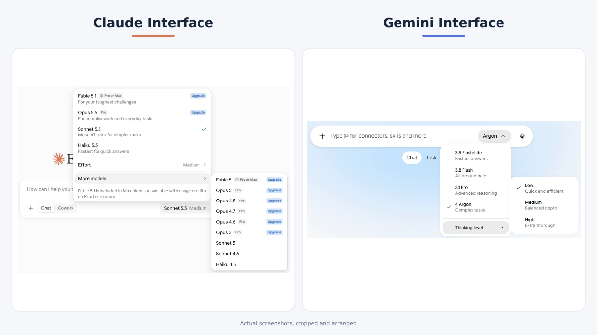
Task: Switch to the Chat tab in Claude
Action: coord(46,208)
